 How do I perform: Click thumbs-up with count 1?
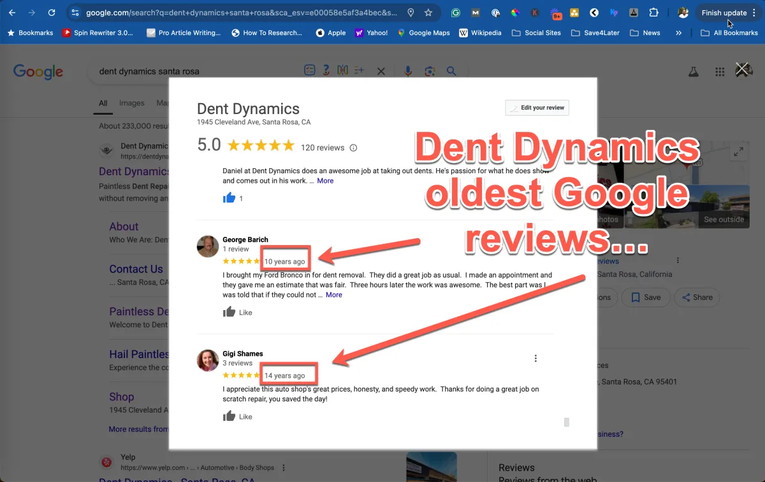[229, 198]
